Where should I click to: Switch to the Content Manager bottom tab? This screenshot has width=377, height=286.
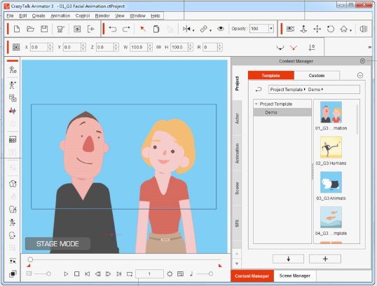(252, 276)
